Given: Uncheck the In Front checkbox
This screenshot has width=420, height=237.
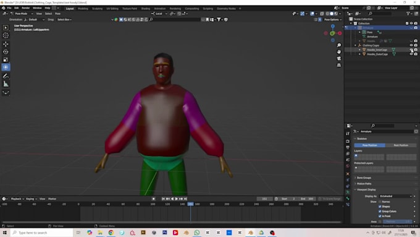Looking at the screenshot, I should tap(380, 216).
